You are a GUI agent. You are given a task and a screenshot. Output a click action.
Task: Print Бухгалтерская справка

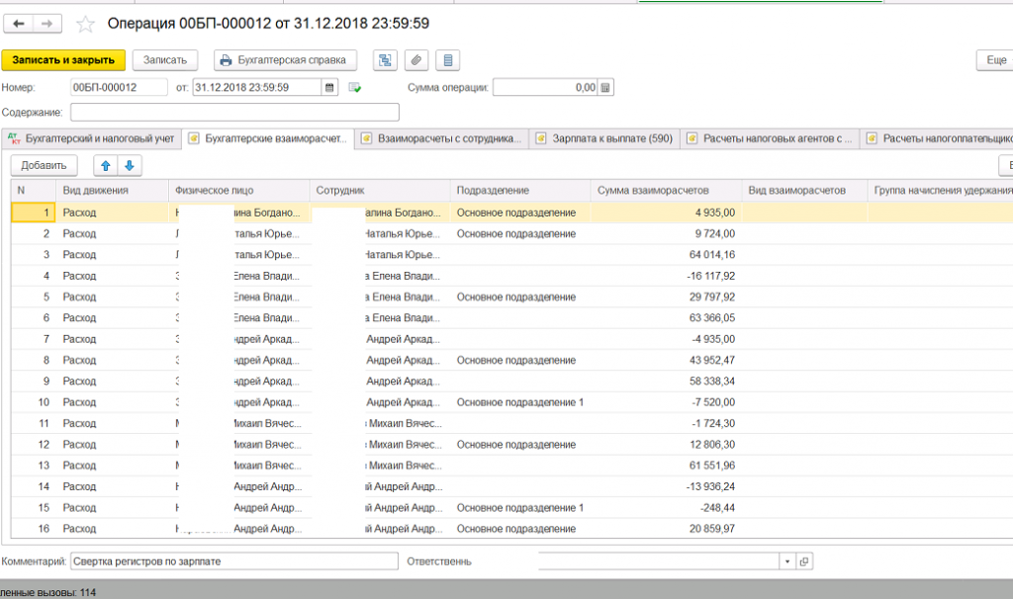coord(285,60)
